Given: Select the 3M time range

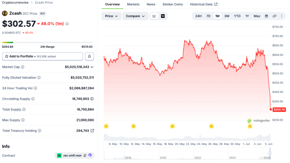Looking at the screenshot, I should click(227, 16).
